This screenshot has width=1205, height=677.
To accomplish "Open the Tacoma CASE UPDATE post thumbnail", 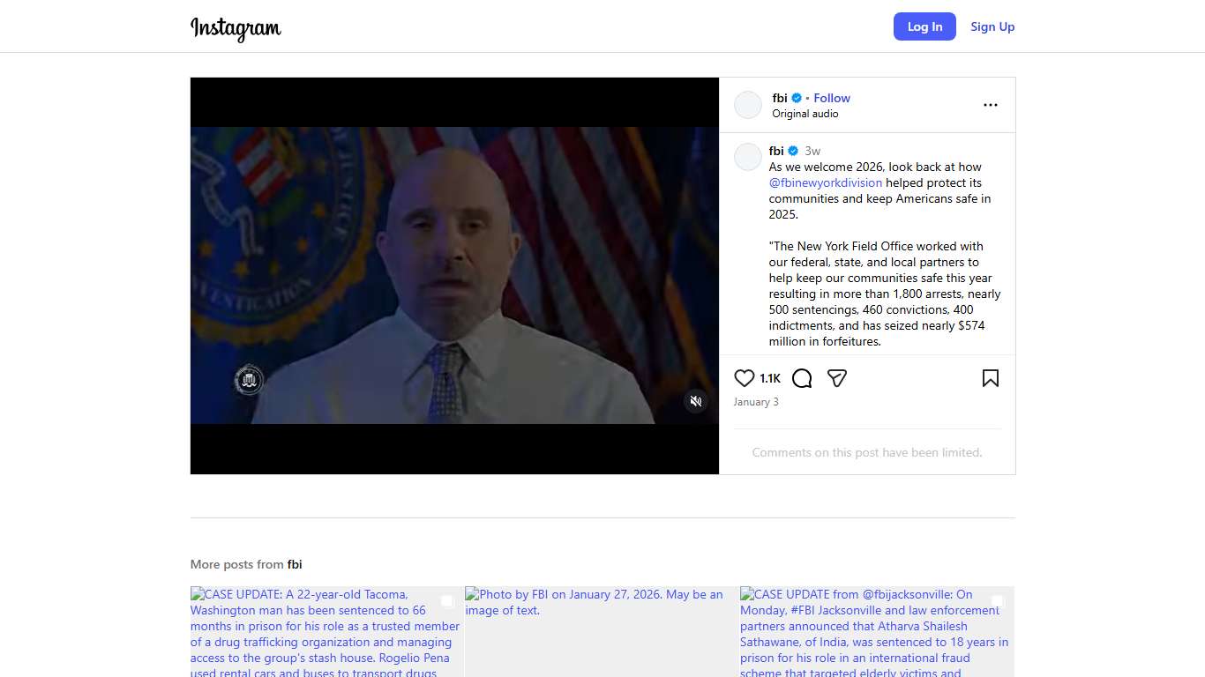I will pyautogui.click(x=326, y=632).
